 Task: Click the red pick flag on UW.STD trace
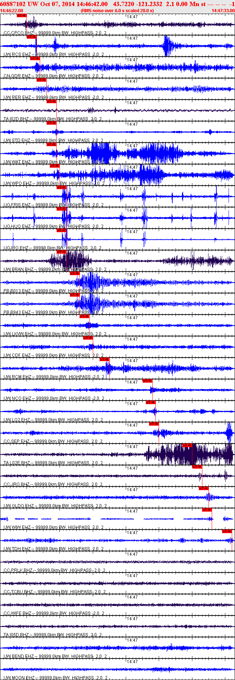pos(52,123)
